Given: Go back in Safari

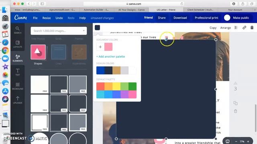Looking at the screenshot, I should [x=29, y=4].
